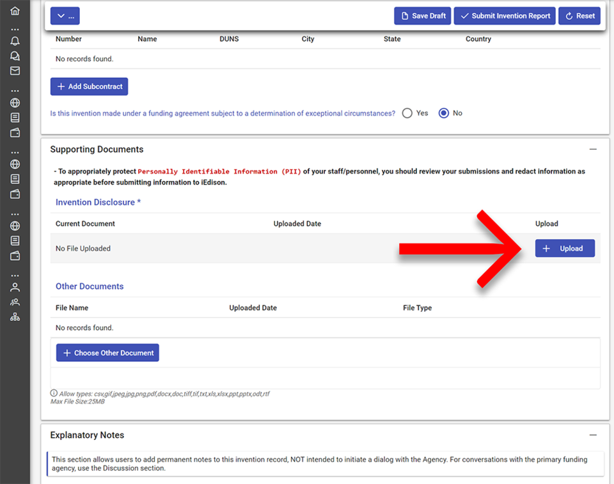Viewport: 614px width, 484px height.
Task: Click Choose Other Document
Action: pos(107,352)
